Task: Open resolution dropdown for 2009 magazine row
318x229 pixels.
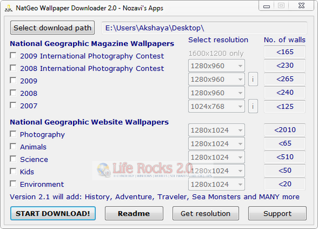Action: [x=216, y=79]
